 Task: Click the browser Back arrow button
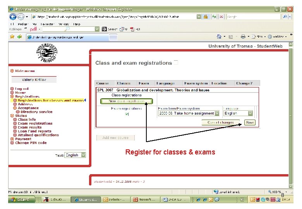(13, 17)
